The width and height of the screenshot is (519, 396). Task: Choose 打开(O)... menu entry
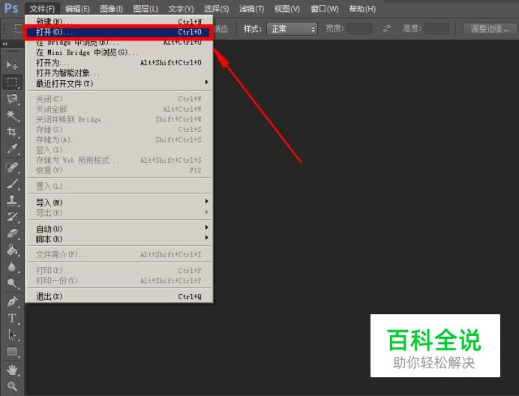pyautogui.click(x=118, y=31)
